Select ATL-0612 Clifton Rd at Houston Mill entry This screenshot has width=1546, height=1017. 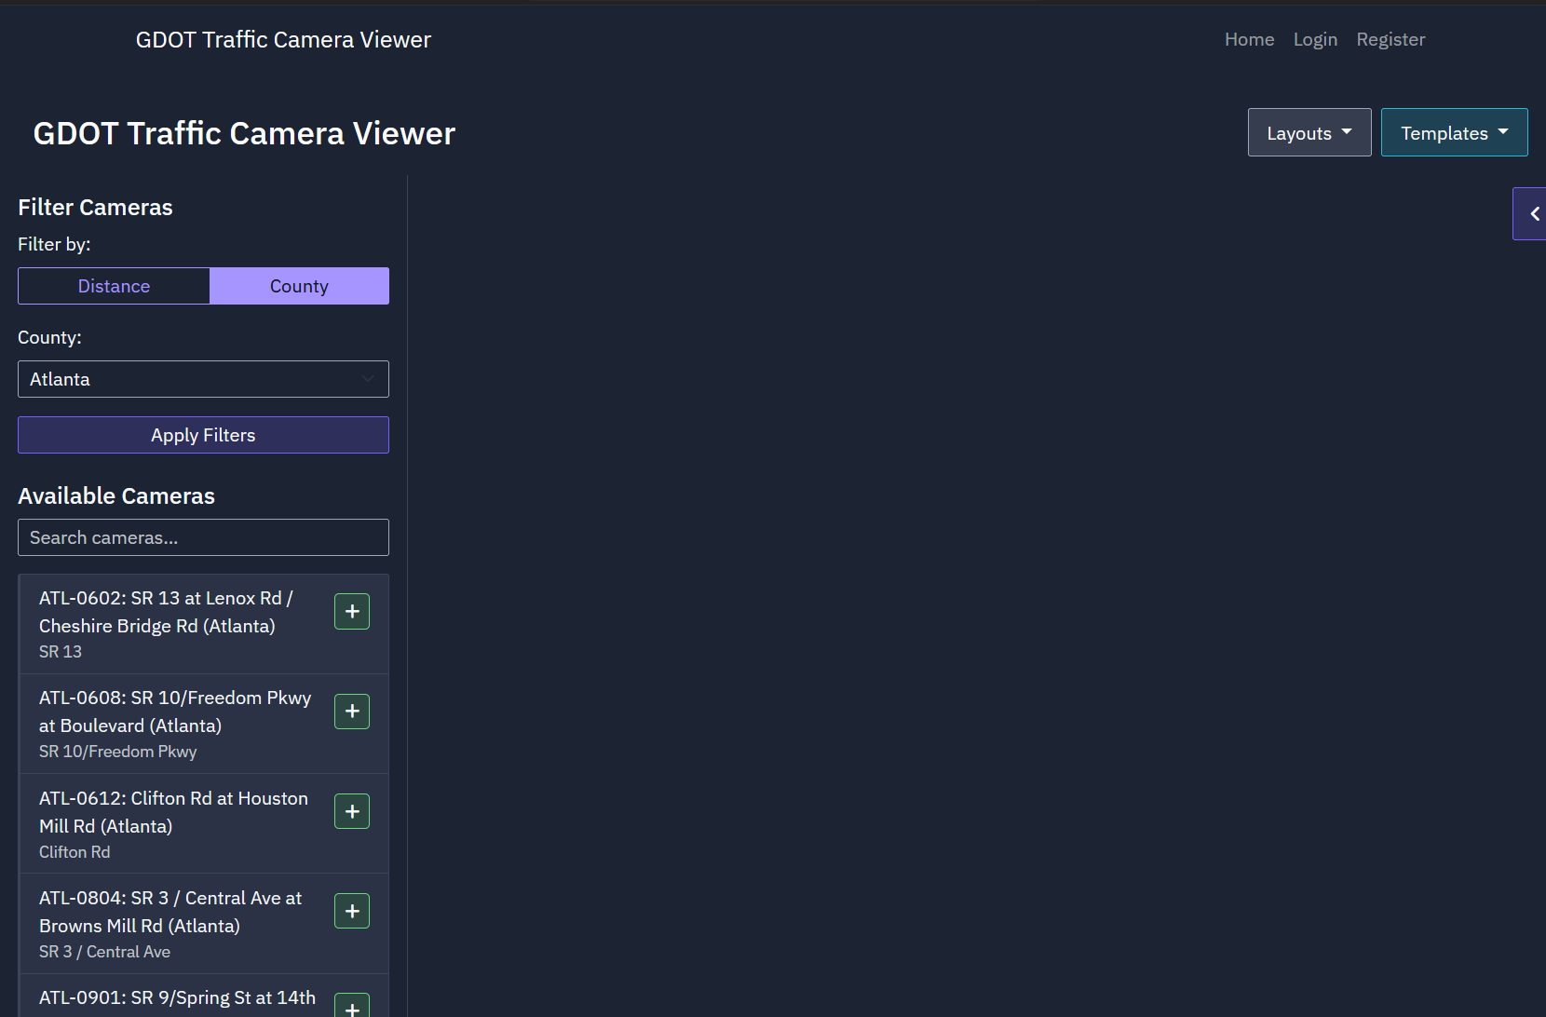coord(204,823)
